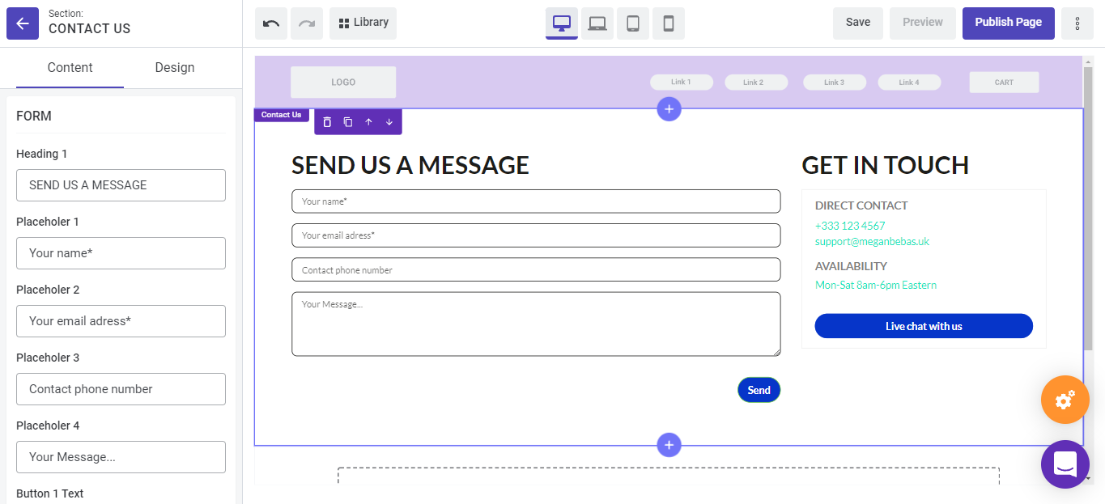This screenshot has height=504, width=1105.
Task: Click 'SEND US A MESSAGE' heading on canvas
Action: [410, 165]
